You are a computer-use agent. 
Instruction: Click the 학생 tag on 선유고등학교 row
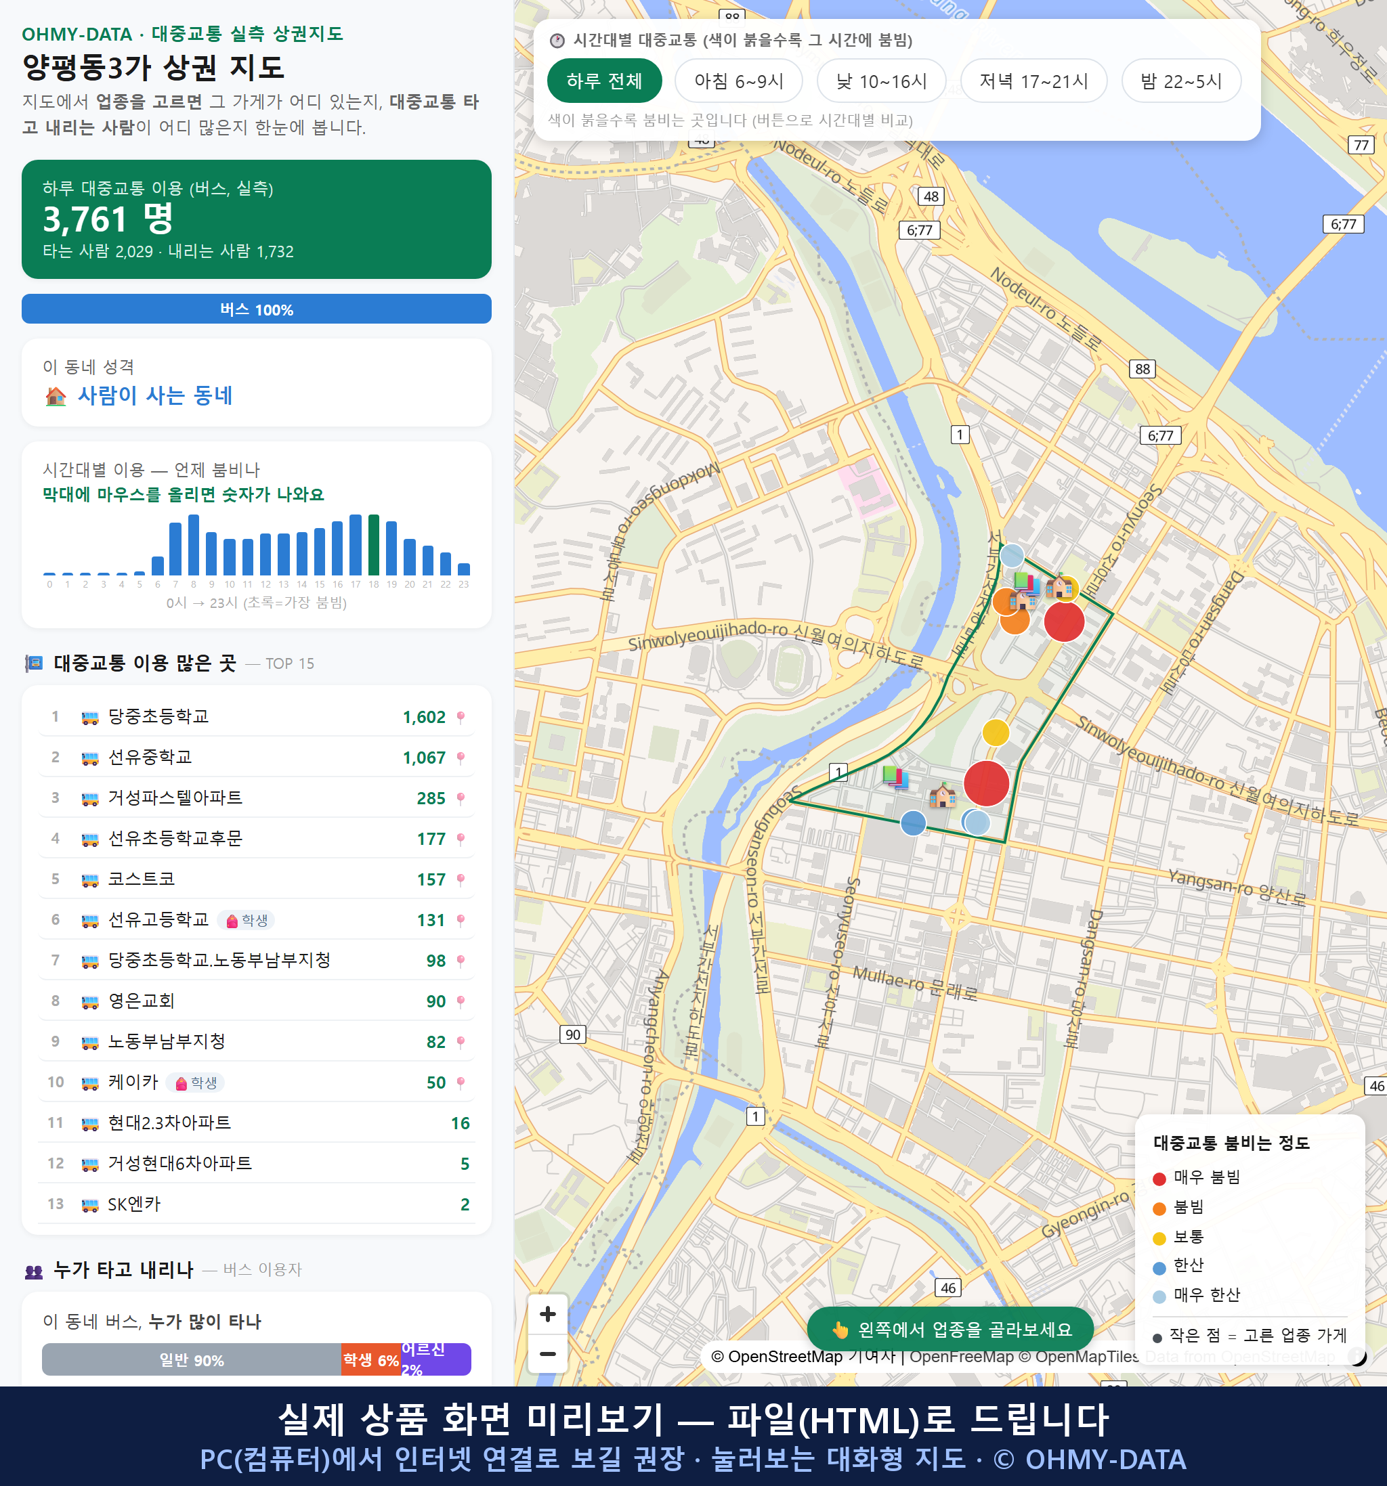247,920
